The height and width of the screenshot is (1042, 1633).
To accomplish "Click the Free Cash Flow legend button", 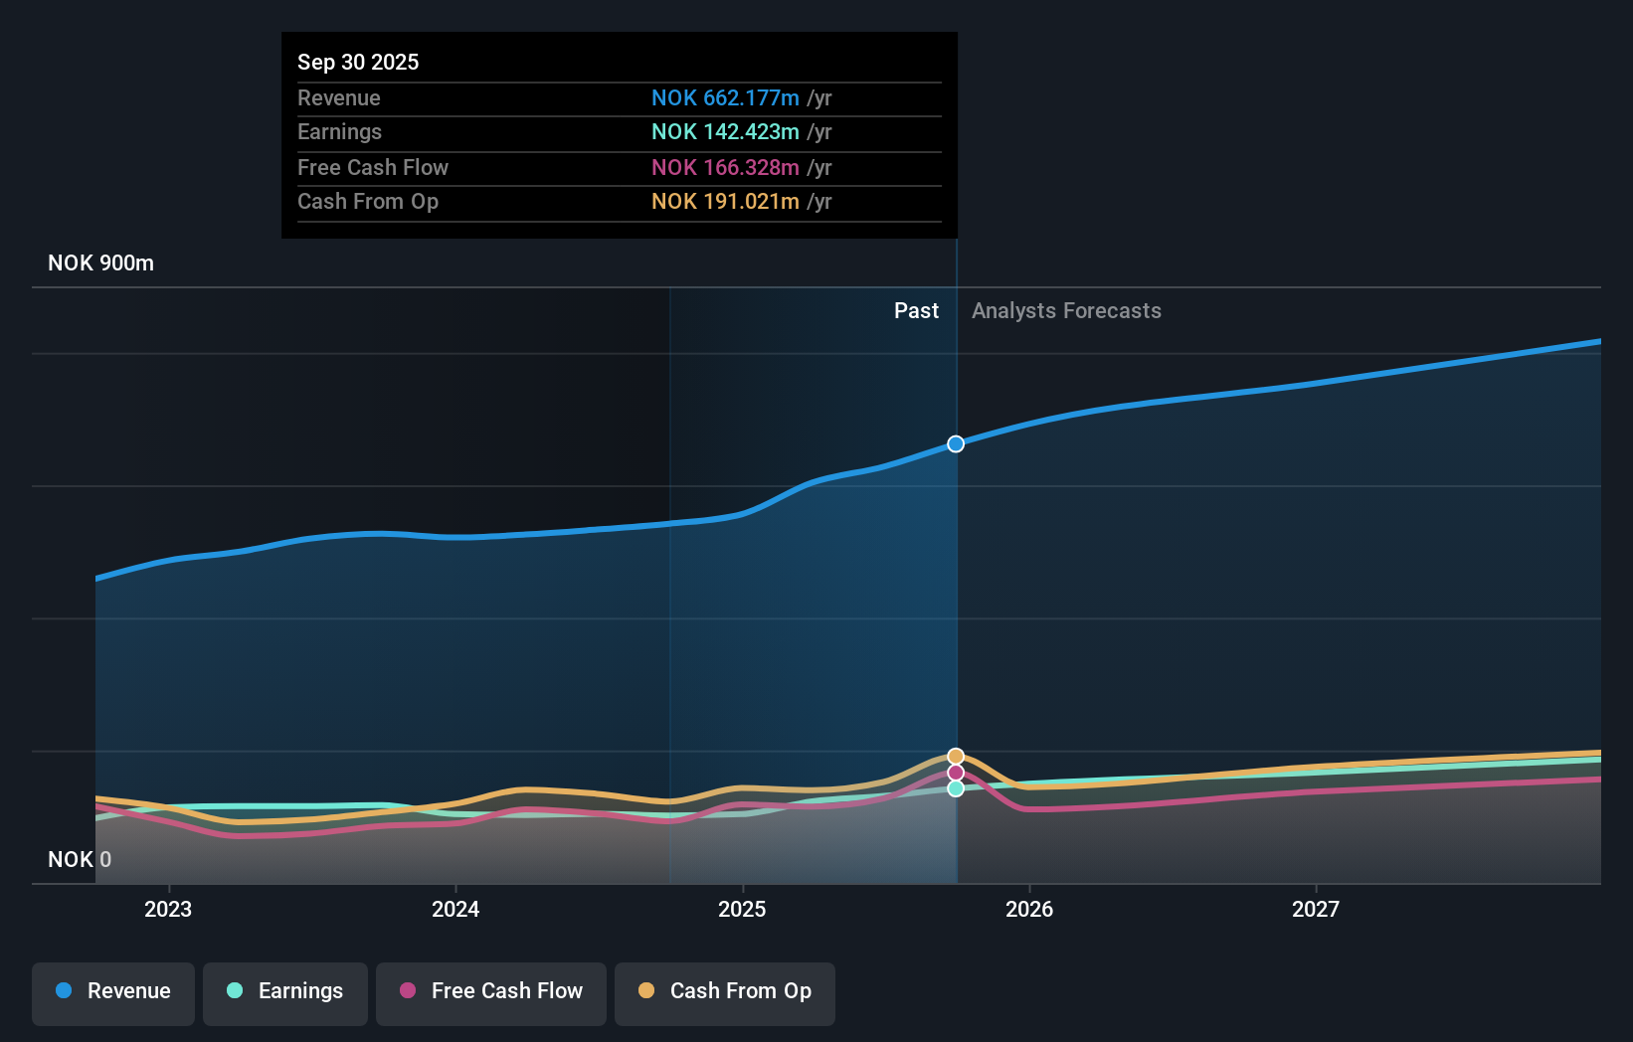I will [490, 991].
